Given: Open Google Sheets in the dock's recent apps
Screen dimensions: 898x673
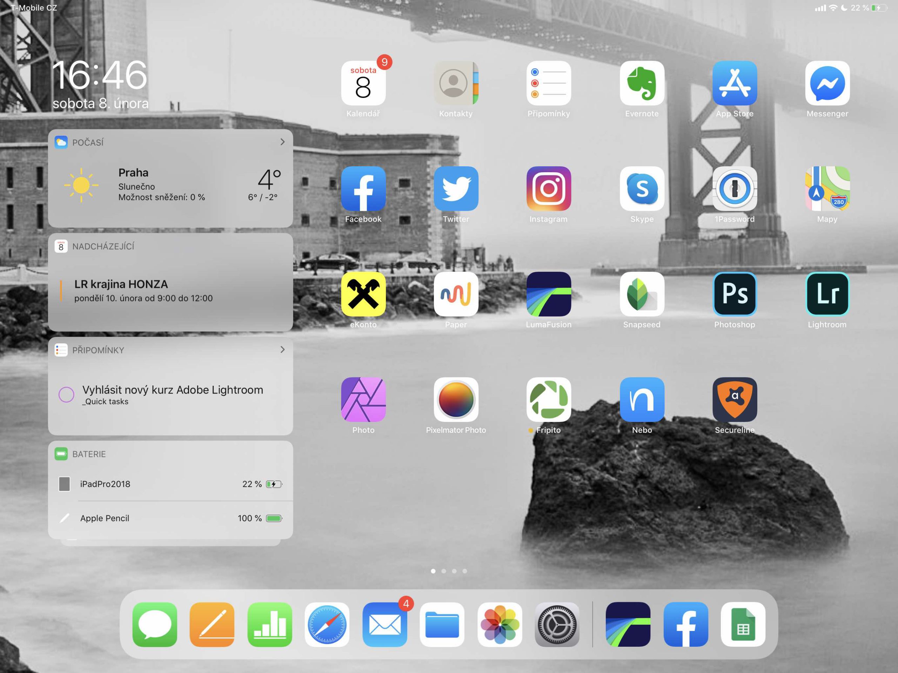Looking at the screenshot, I should click(743, 624).
